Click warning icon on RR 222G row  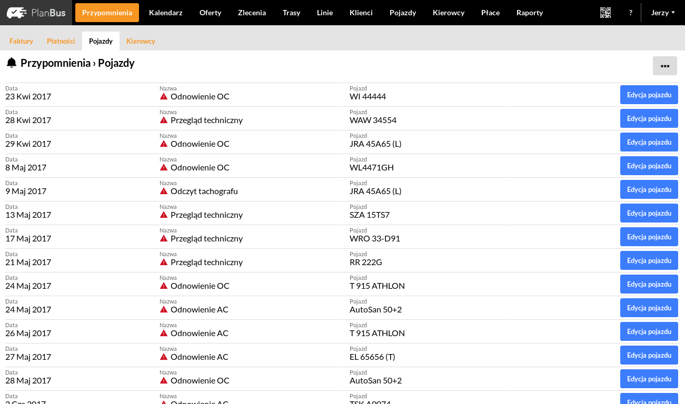164,262
